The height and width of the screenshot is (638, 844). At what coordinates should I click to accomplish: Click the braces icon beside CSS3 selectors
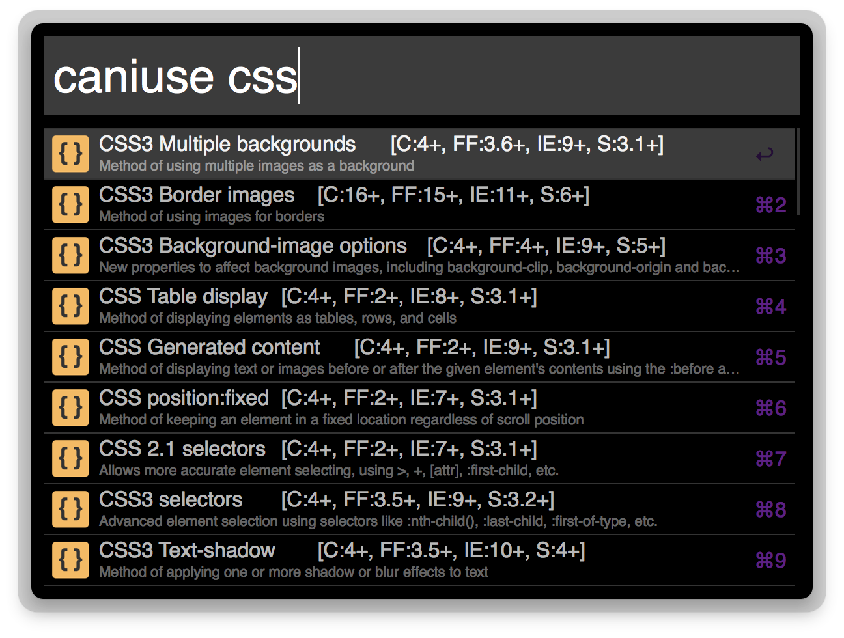(70, 509)
